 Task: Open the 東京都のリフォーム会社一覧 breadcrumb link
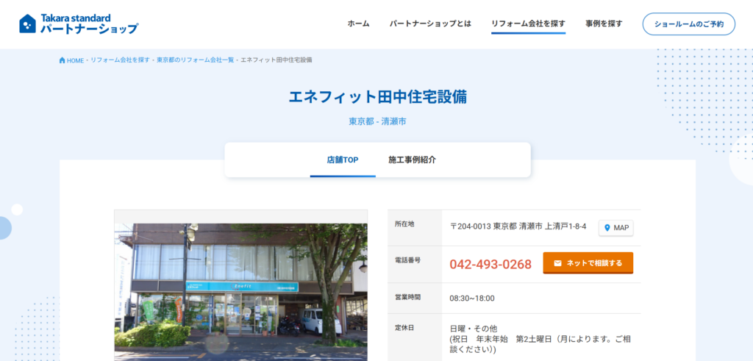[195, 60]
